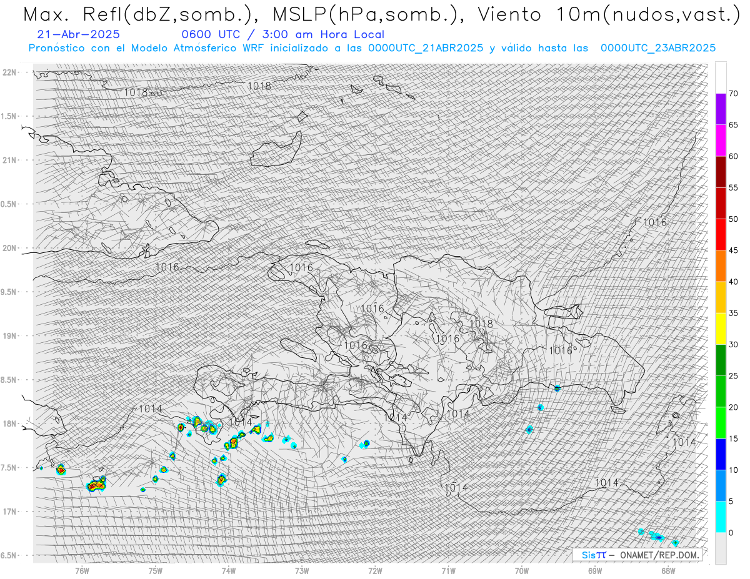750x579 pixels.
Task: Click the '45' value on the color scale
Action: (x=733, y=250)
